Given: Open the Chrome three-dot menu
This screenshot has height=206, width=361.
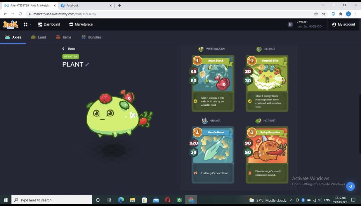Looking at the screenshot, I should [x=356, y=14].
